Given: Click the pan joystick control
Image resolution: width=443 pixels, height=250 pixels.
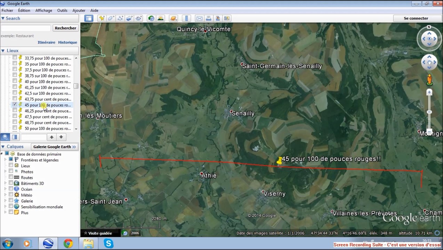Looking at the screenshot, I should pos(429,63).
